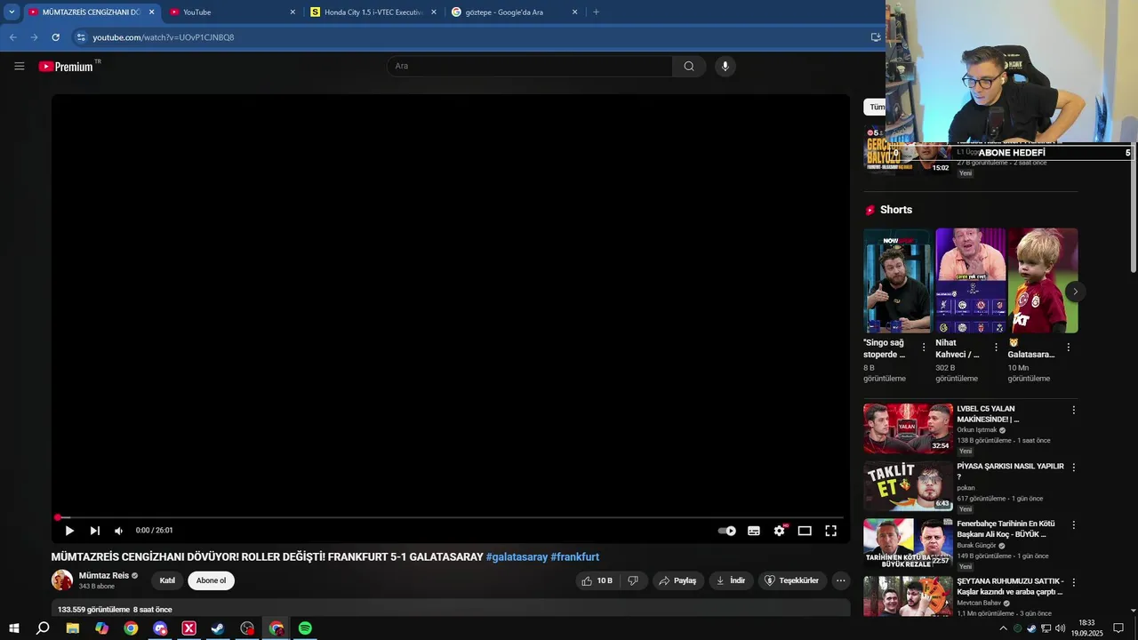This screenshot has height=640, width=1138.
Task: Click the #galatasaray hashtag
Action: point(517,557)
